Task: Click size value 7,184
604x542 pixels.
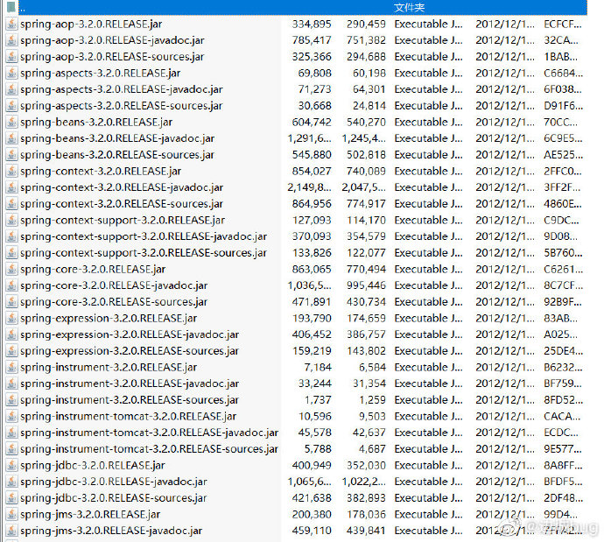Action: pyautogui.click(x=318, y=367)
